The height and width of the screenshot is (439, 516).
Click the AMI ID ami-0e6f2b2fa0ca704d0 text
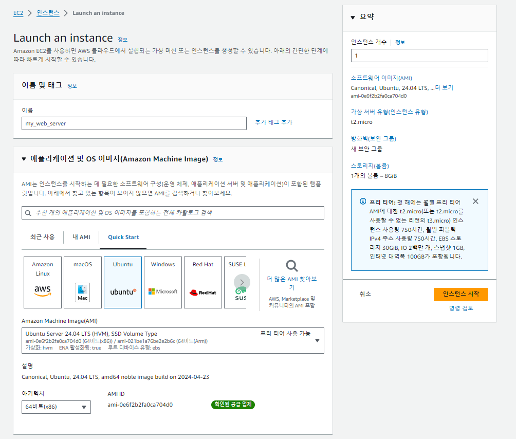140,405
